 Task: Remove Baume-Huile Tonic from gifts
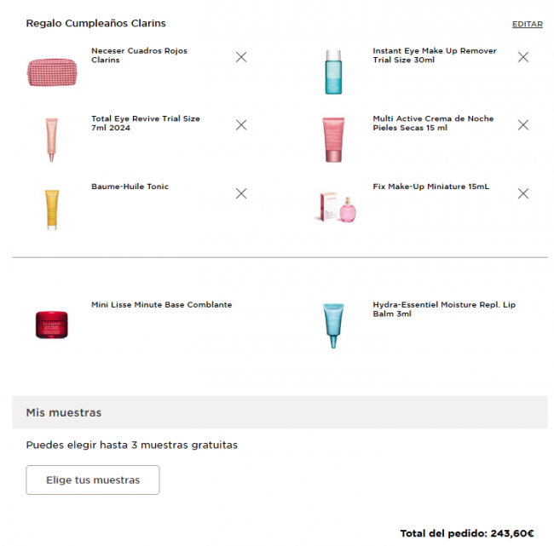coord(241,193)
